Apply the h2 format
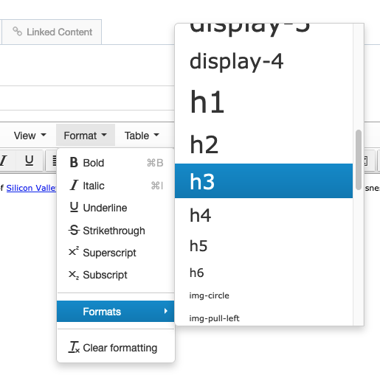 (263, 144)
